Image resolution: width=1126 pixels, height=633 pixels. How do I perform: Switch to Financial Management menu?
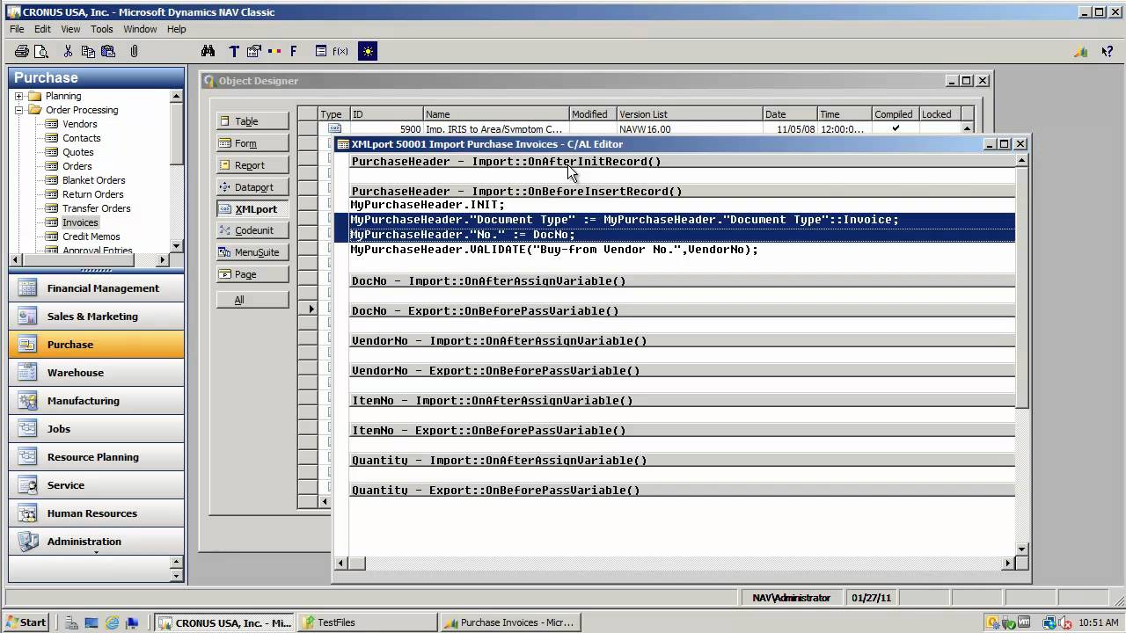click(97, 288)
